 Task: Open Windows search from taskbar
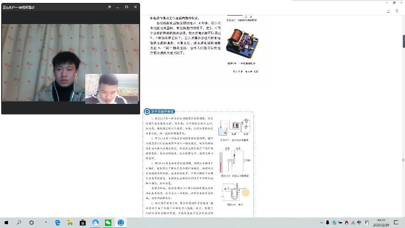coord(19,223)
